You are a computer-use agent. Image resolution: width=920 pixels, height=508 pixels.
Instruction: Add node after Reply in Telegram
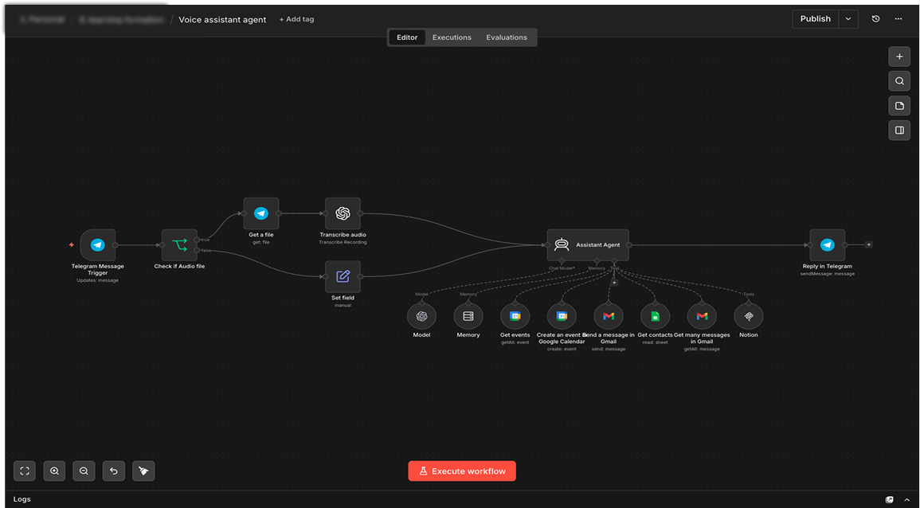tap(869, 244)
